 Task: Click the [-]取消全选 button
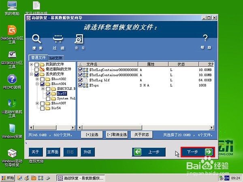pyautogui.click(x=117, y=135)
